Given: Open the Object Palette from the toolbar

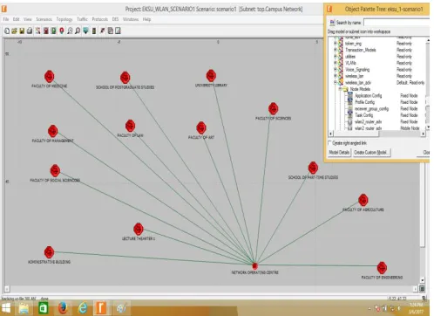Looking at the screenshot, I should 37,31.
